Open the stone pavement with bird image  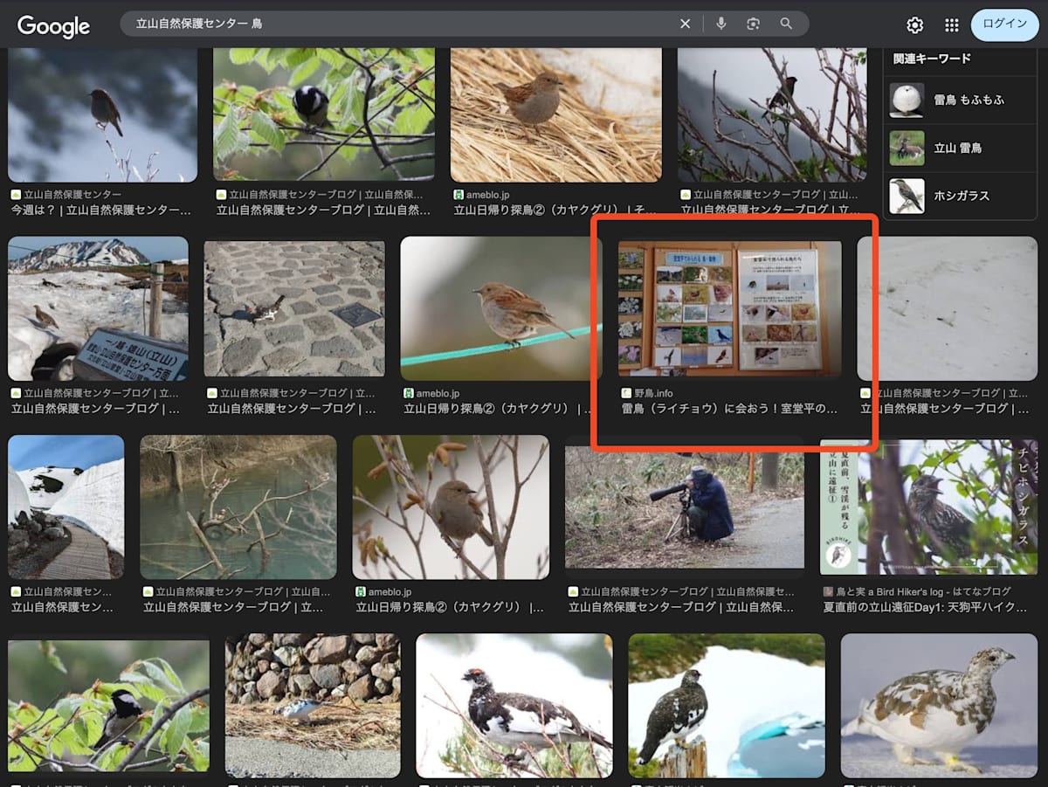coord(294,308)
